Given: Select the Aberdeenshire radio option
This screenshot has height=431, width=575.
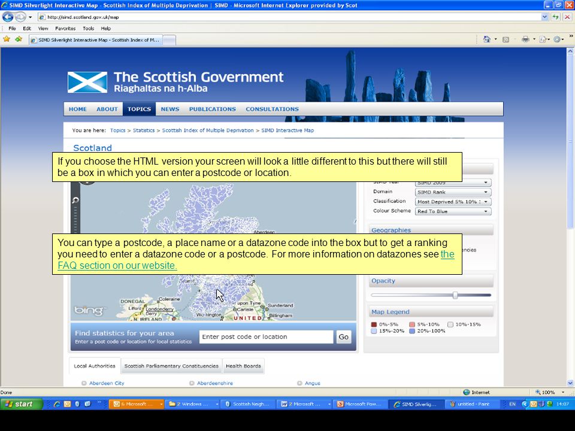Looking at the screenshot, I should (x=192, y=383).
